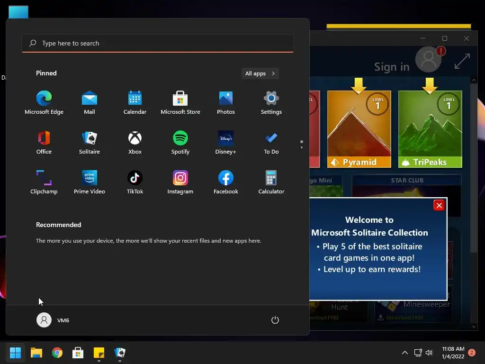This screenshot has height=364, width=485.
Task: Open Microsoft Store in the pinned apps
Action: [x=180, y=102]
